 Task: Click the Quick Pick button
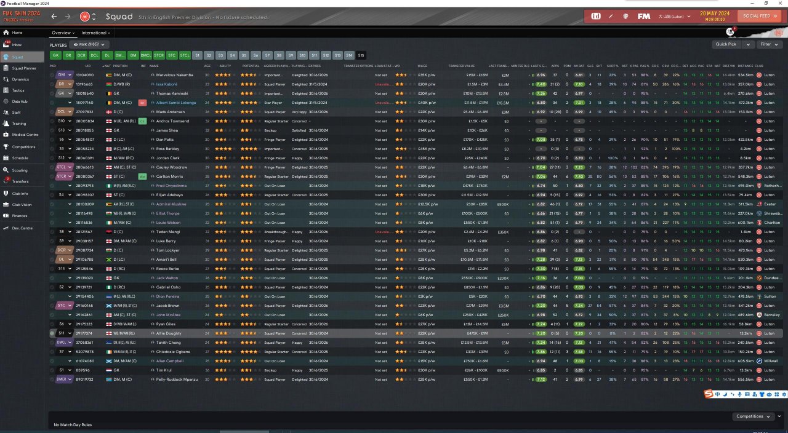(726, 44)
